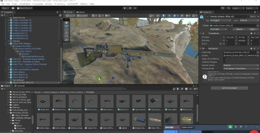Open the Culling Mode dropdown
Screen dimensions: 260x133
(241, 68)
